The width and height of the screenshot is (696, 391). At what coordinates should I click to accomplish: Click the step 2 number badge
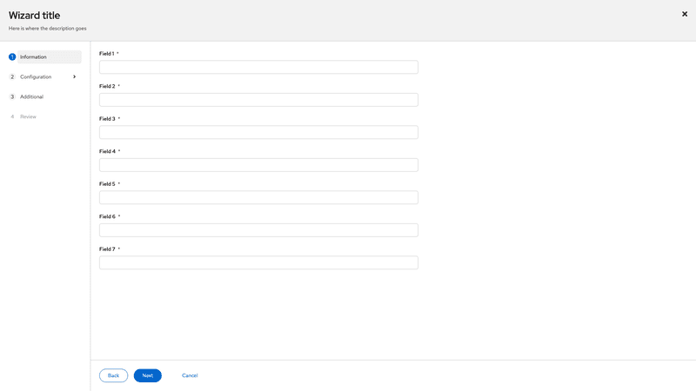12,76
